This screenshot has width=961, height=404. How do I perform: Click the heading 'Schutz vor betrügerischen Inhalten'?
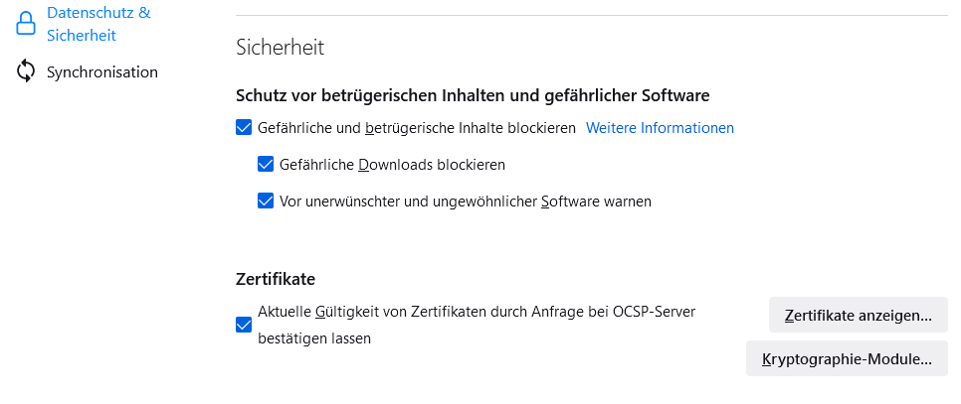(x=472, y=95)
